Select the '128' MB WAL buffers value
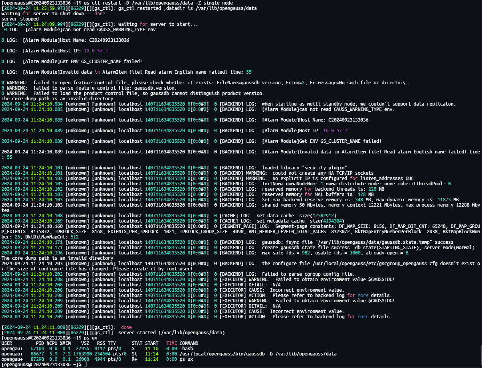This screenshot has width=482, height=368. [x=362, y=194]
